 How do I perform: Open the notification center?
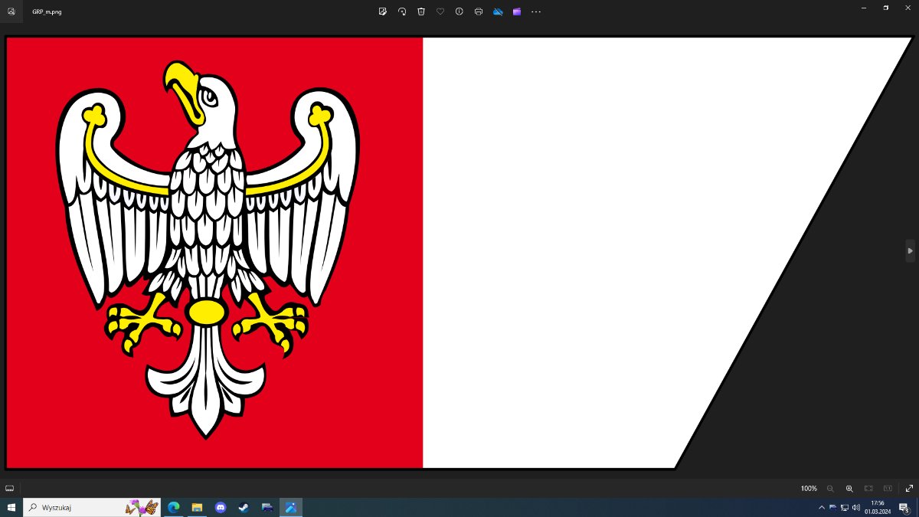[x=904, y=507]
